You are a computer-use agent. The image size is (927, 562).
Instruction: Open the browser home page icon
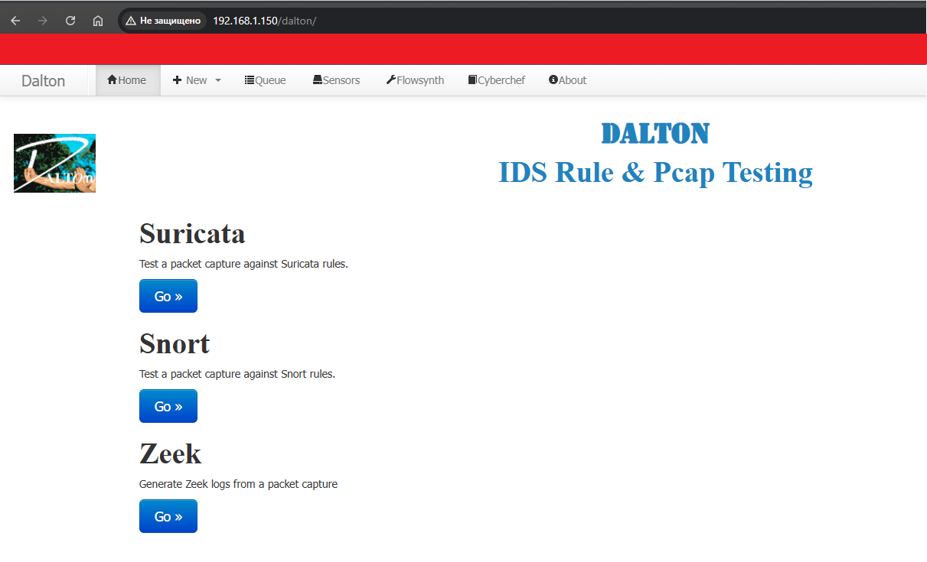[x=98, y=21]
